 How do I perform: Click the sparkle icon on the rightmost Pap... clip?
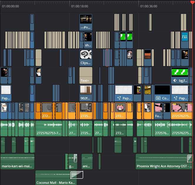tap(176, 98)
